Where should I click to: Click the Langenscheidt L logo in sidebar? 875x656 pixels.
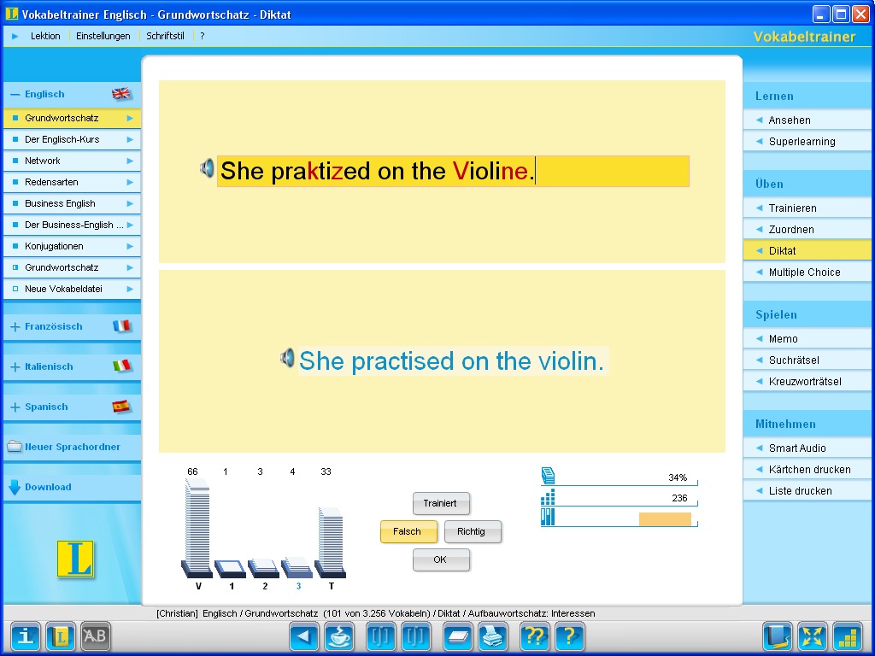pyautogui.click(x=75, y=559)
